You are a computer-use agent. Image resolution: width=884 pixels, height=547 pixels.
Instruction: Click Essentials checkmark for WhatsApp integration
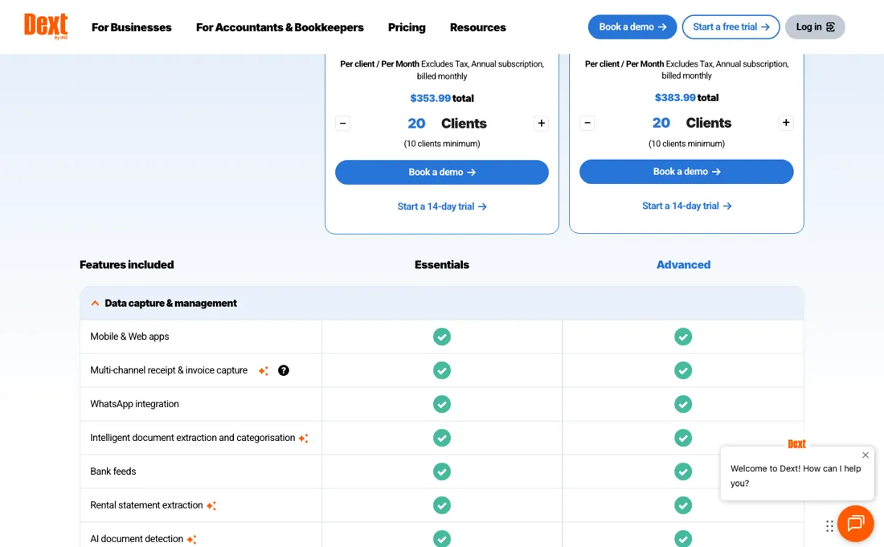click(x=442, y=404)
